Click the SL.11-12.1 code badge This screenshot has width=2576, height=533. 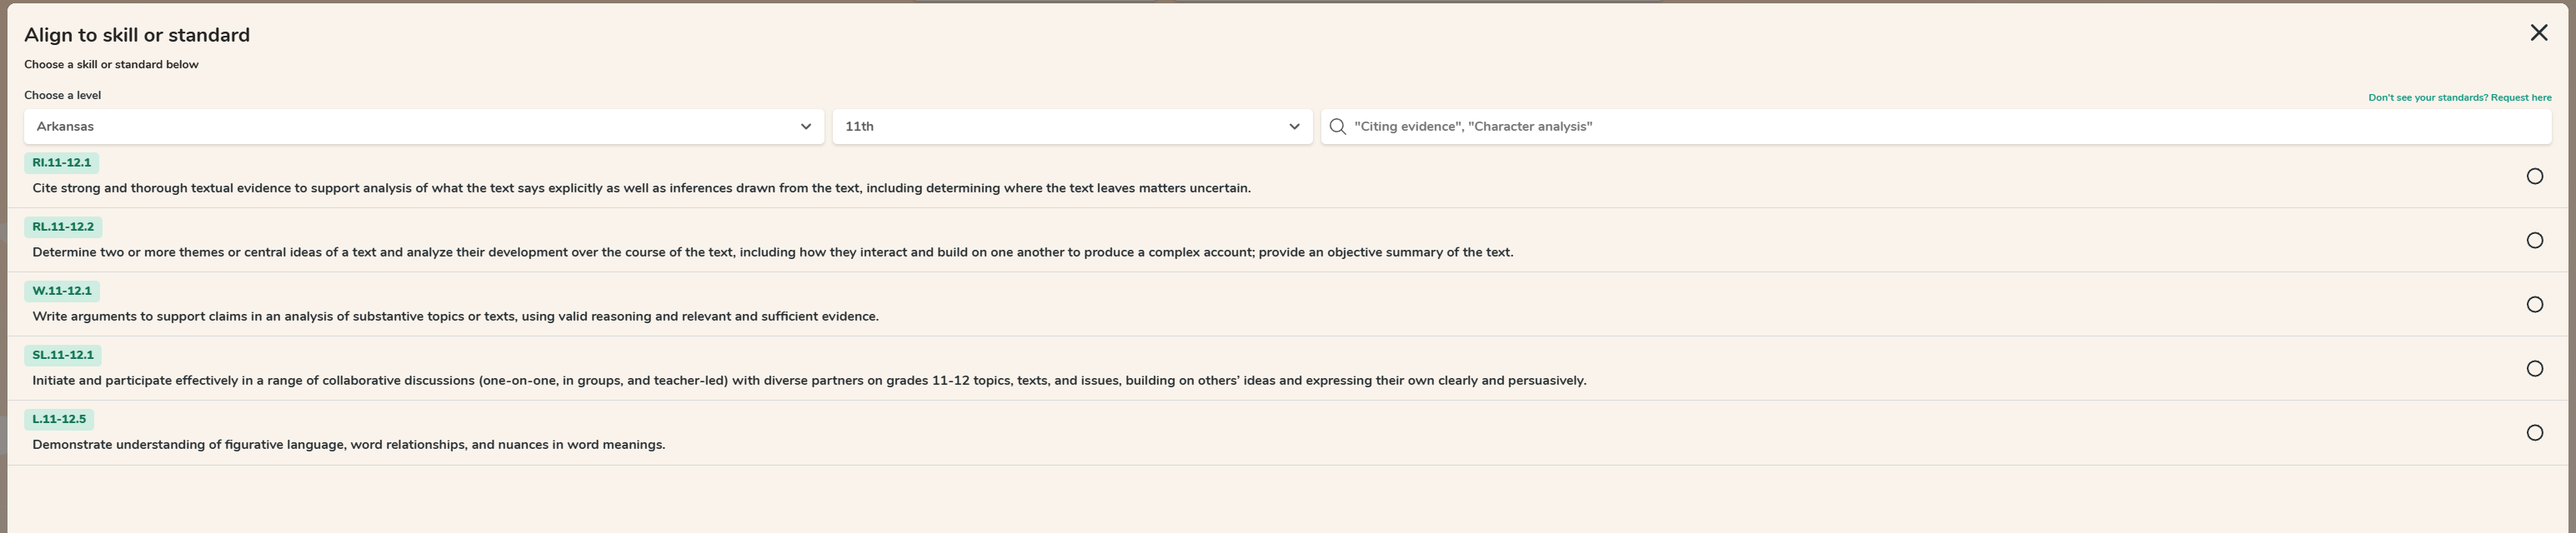(63, 356)
